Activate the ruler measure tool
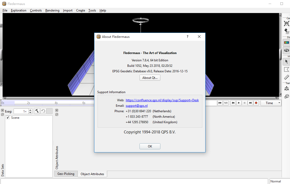The width and height of the screenshot is (290, 184). coord(286,77)
